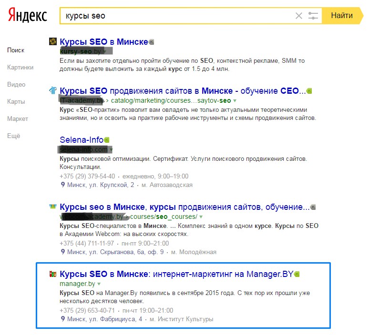Screen dimensions: 369x335
Task: Open 'Курсы SEO продвижения сайтов в Минске' result
Action: pyautogui.click(x=183, y=91)
